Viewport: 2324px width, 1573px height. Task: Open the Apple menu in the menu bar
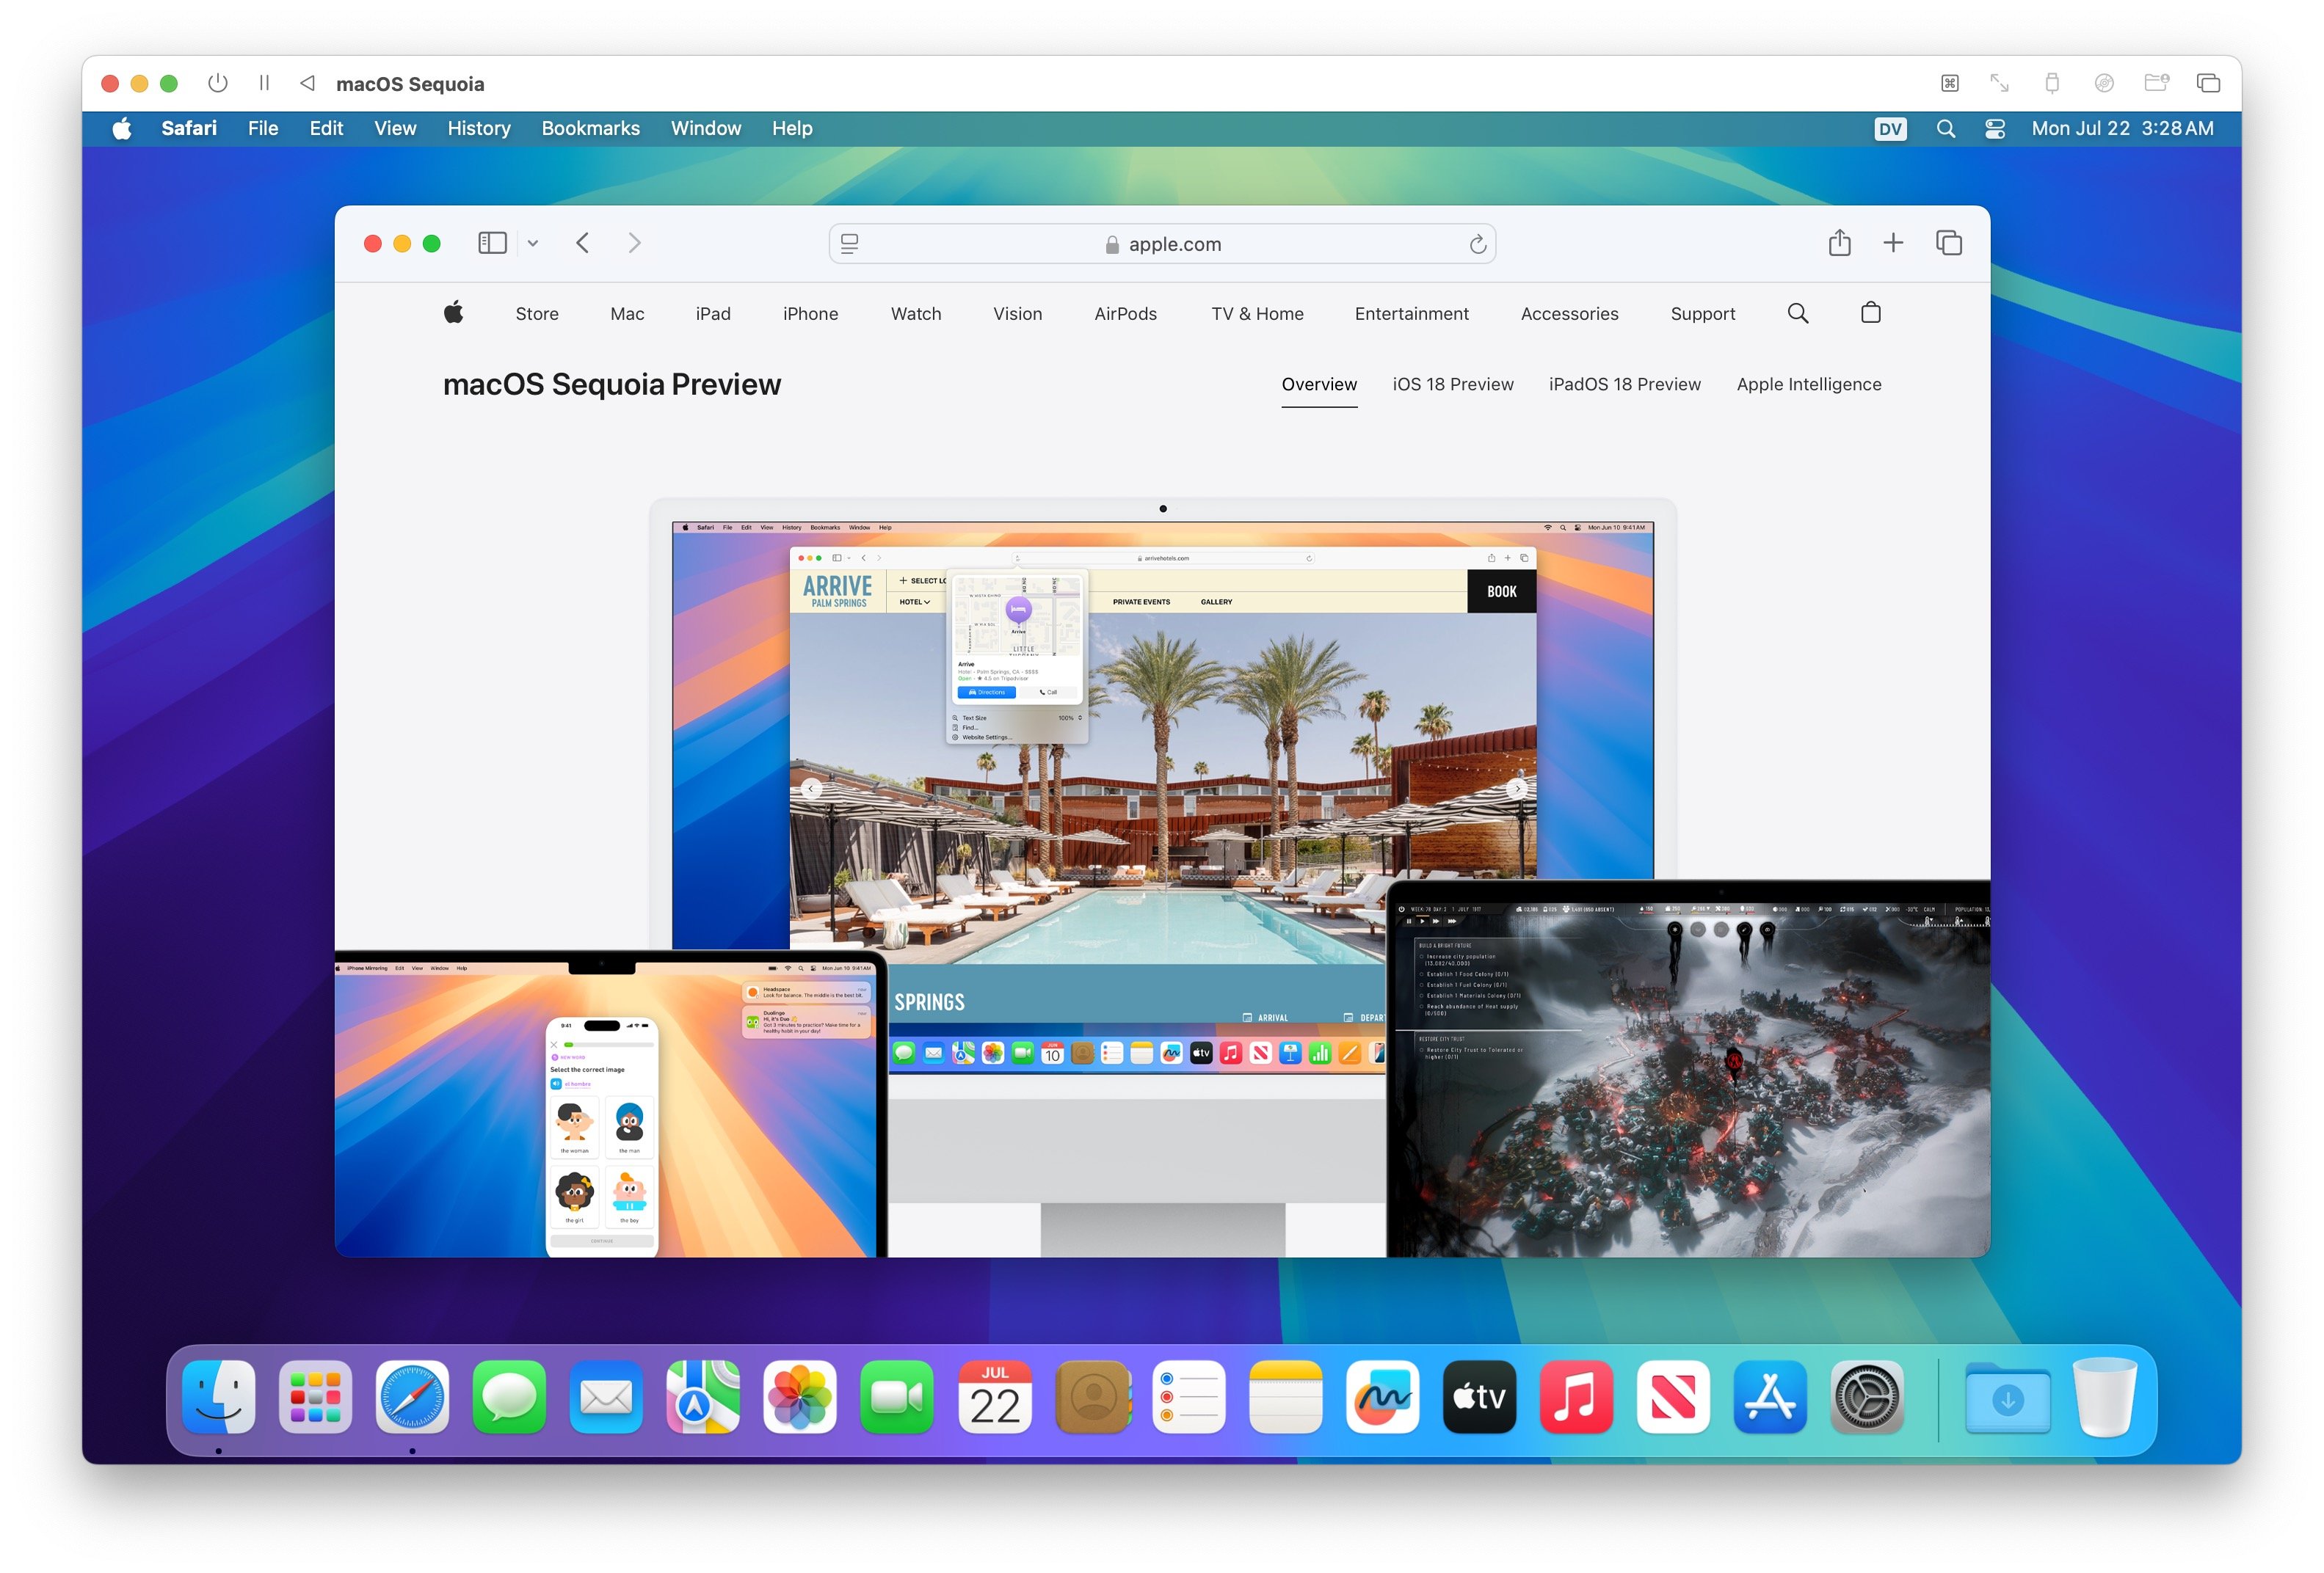tap(122, 128)
